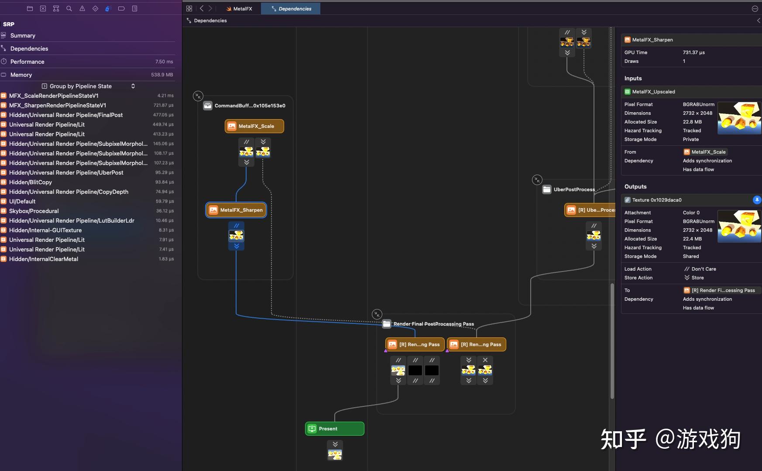Open the Issue navigator warning icon
This screenshot has width=762, height=471.
click(x=82, y=8)
